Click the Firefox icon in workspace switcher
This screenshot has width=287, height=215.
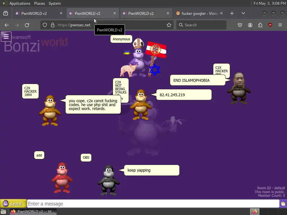tap(255, 212)
